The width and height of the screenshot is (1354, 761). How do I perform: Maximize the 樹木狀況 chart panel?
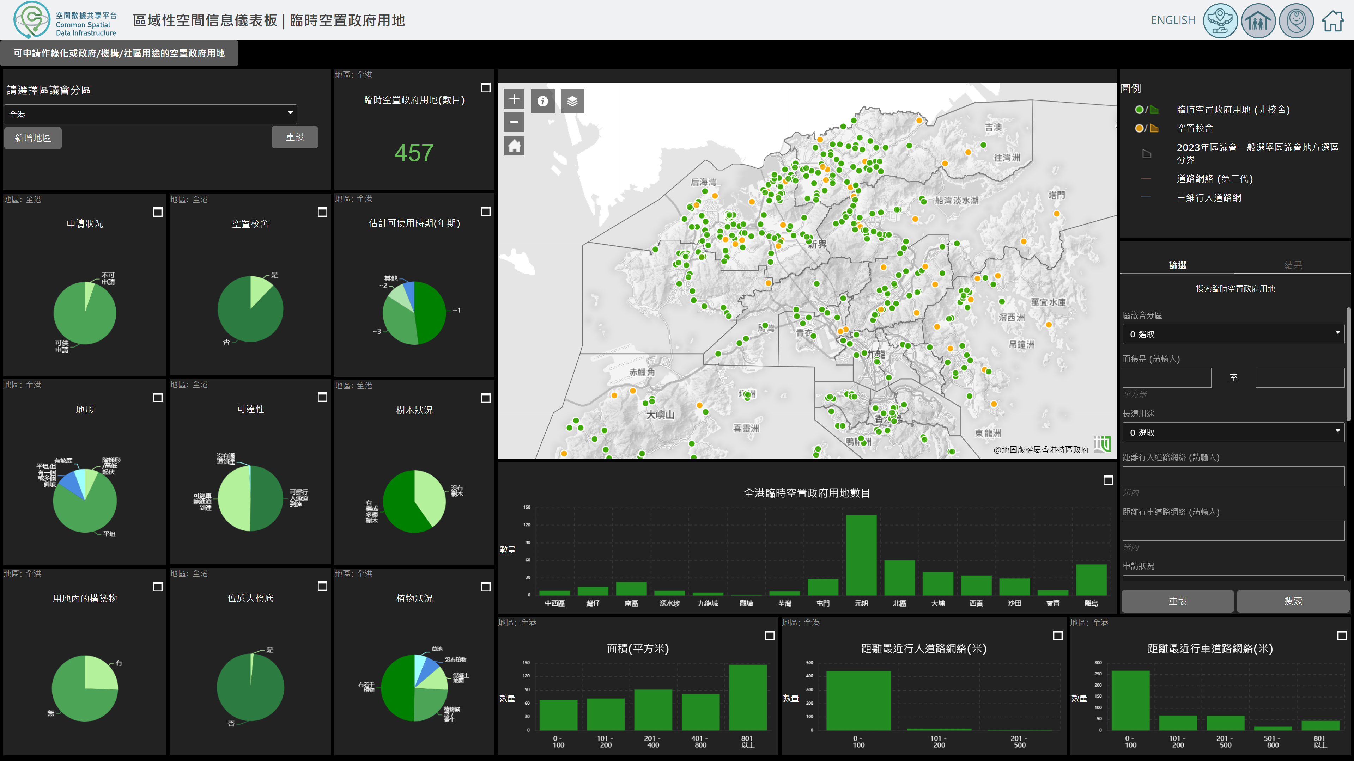(x=486, y=399)
